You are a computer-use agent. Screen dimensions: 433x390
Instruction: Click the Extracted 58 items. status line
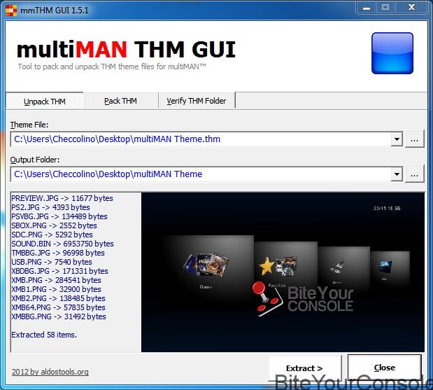(x=44, y=335)
